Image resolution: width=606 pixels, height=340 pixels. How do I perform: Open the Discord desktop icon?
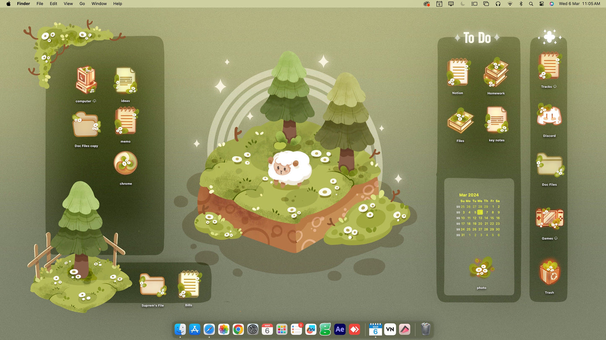tap(549, 116)
